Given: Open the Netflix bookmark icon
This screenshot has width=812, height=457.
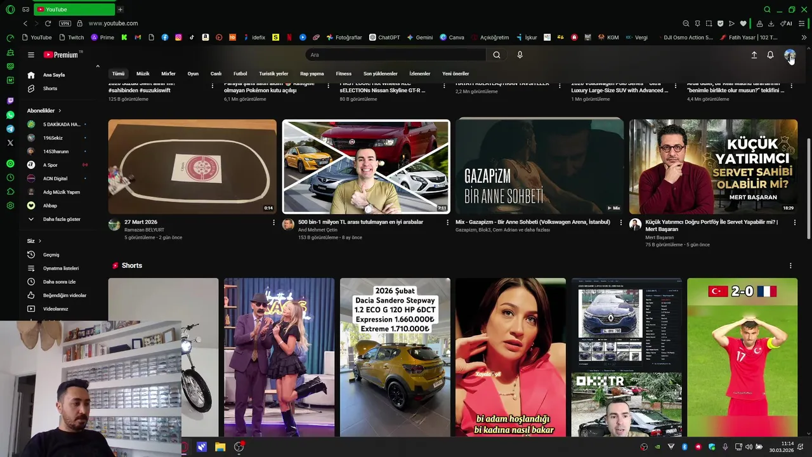Looking at the screenshot, I should point(289,37).
